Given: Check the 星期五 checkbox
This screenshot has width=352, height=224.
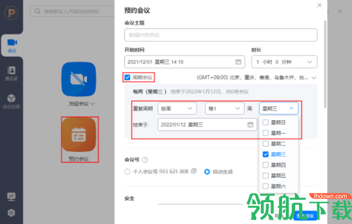Looking at the screenshot, I should tap(266, 175).
